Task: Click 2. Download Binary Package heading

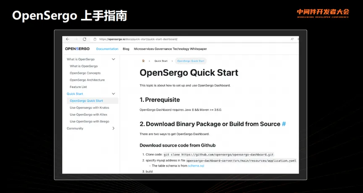Action: (210, 124)
